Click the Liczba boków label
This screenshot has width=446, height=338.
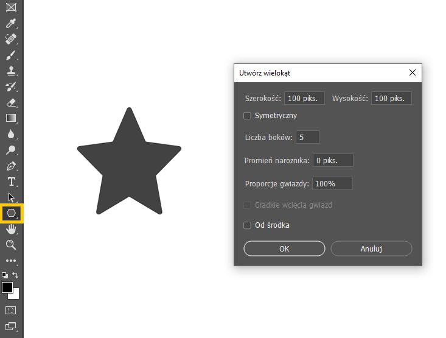(269, 138)
